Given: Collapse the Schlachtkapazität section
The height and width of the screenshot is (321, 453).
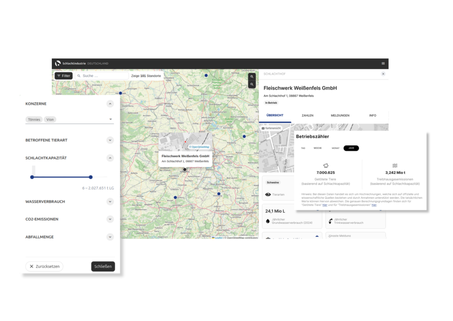Looking at the screenshot, I should point(111,158).
